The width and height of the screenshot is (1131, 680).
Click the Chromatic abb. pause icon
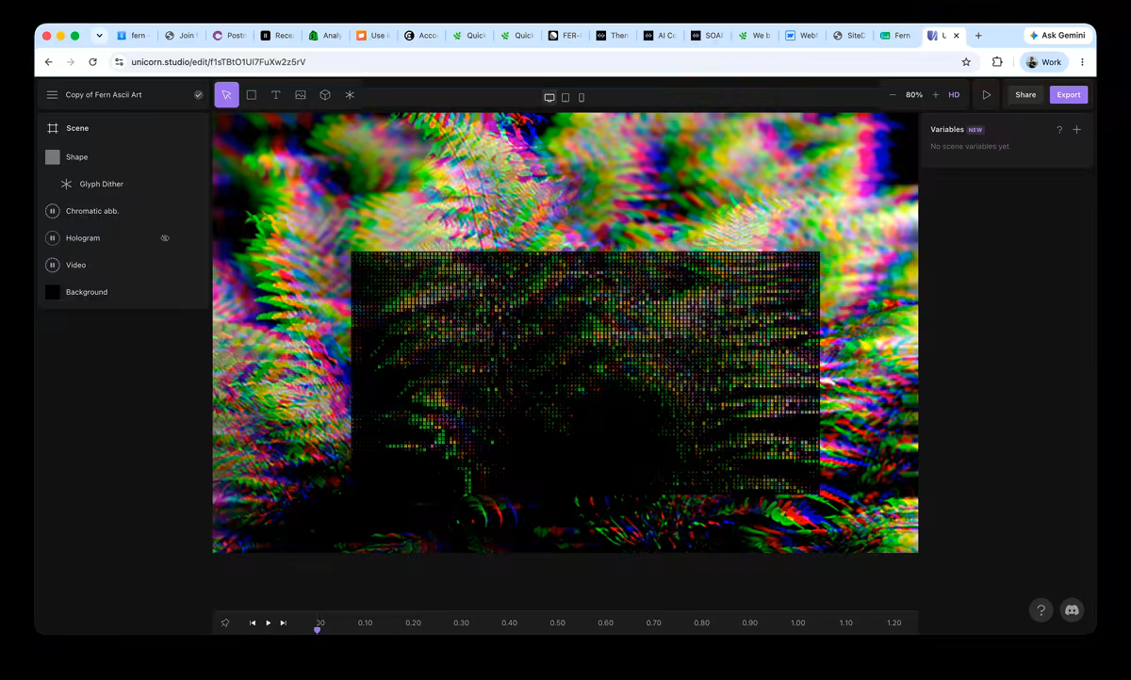point(53,211)
